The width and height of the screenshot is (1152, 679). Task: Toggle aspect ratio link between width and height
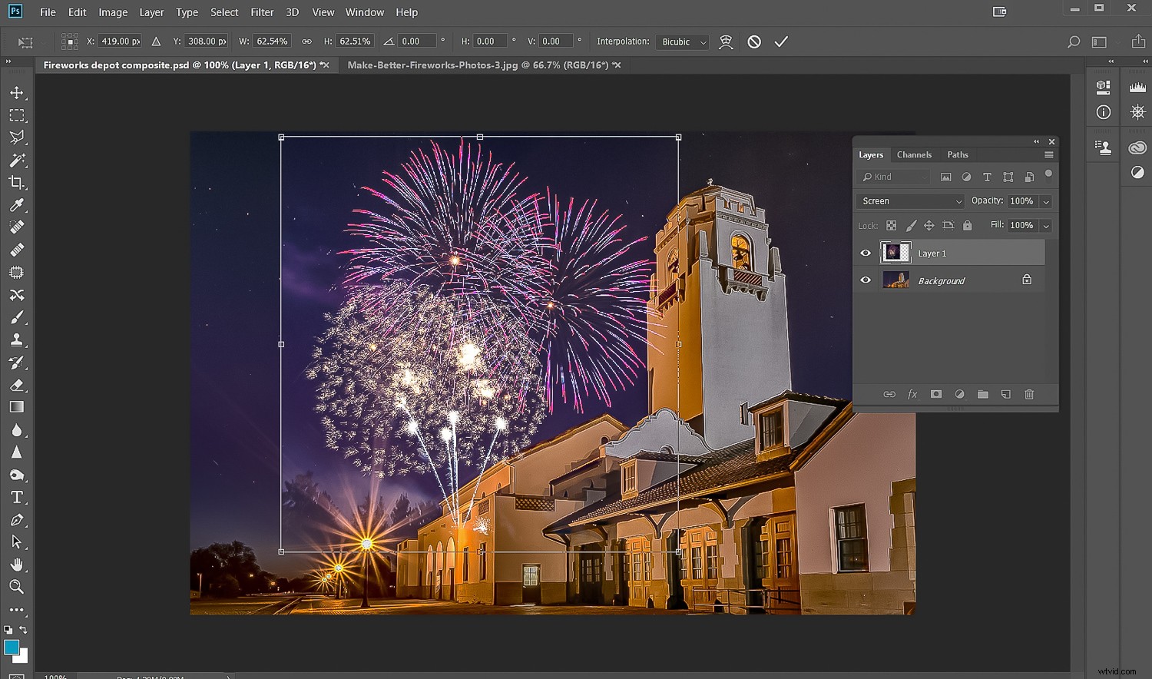pos(306,41)
